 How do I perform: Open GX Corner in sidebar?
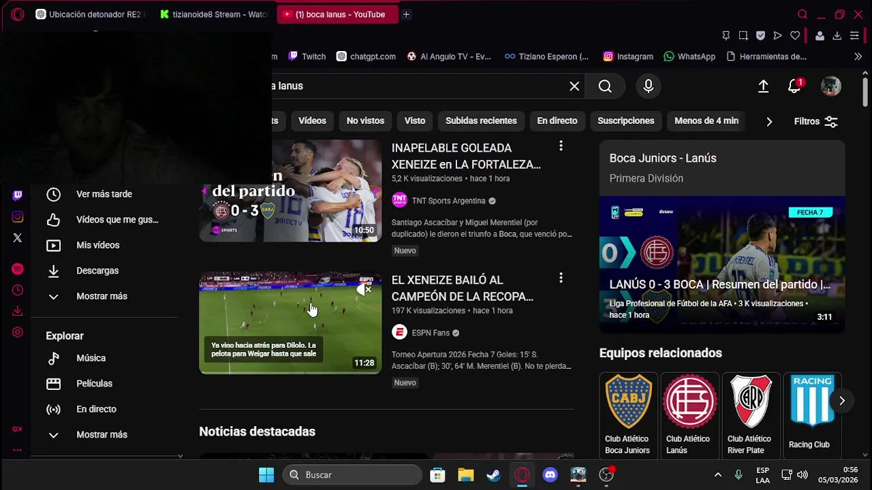18,429
